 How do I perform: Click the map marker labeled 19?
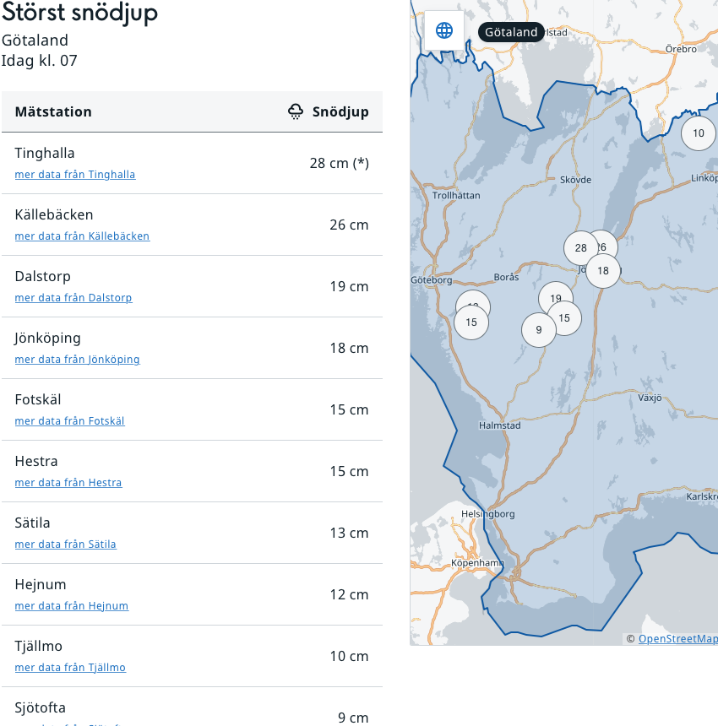(555, 298)
